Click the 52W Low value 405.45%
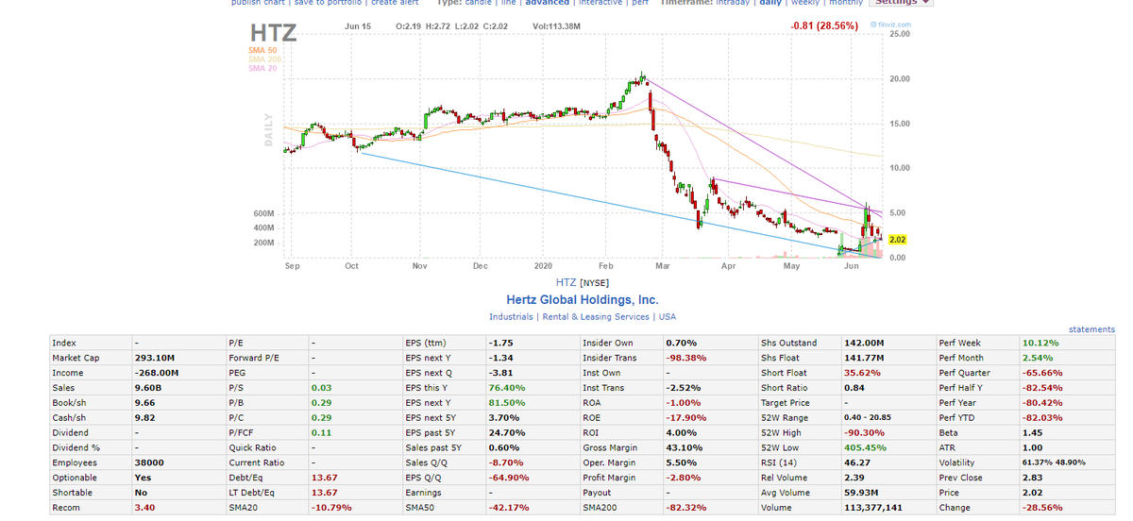Screen dimensions: 1133x521 (864, 447)
